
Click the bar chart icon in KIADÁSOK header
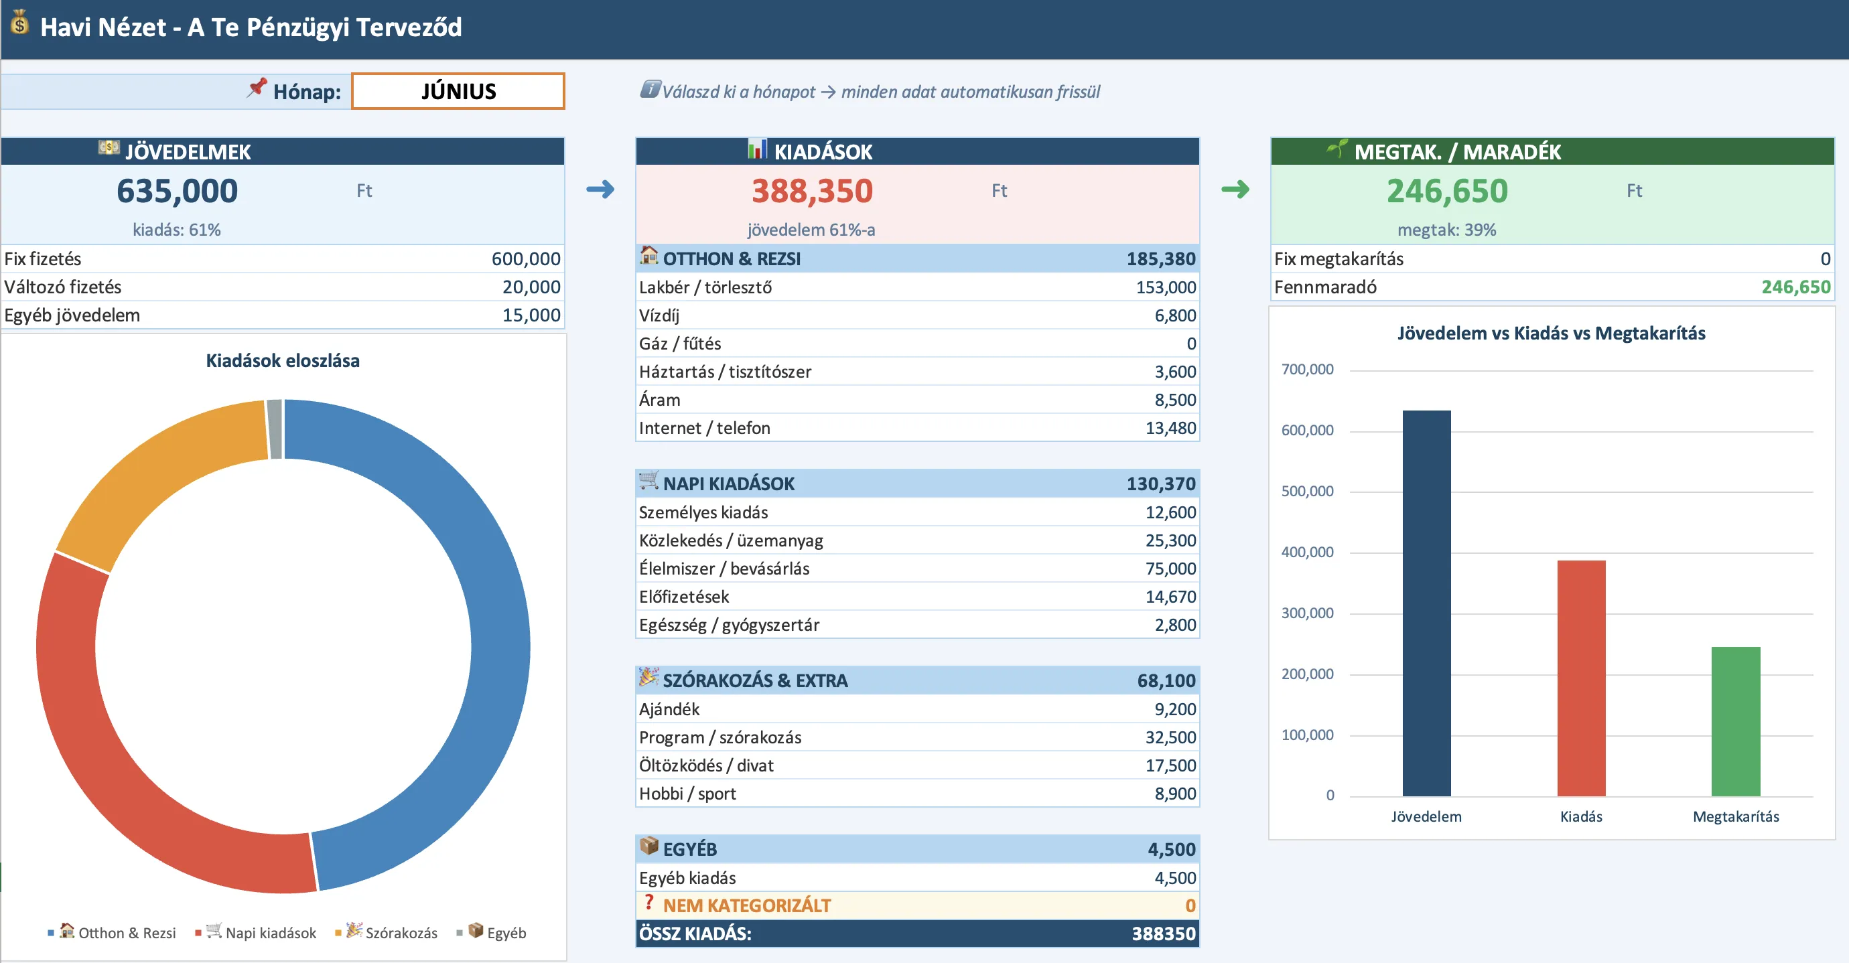[x=756, y=149]
